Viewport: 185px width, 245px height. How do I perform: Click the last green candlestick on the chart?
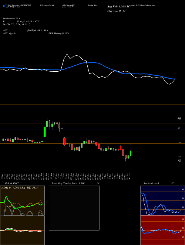pyautogui.click(x=131, y=153)
